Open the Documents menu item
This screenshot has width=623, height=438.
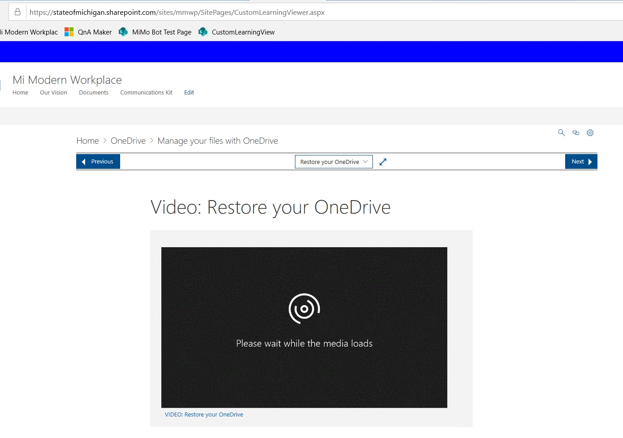click(93, 92)
